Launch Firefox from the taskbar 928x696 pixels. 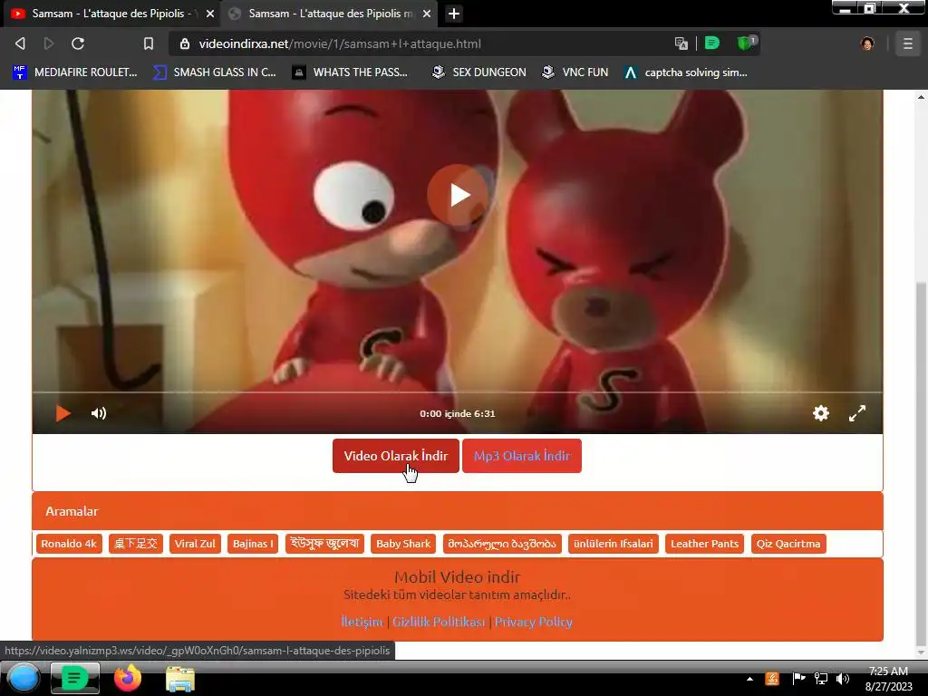click(x=127, y=678)
